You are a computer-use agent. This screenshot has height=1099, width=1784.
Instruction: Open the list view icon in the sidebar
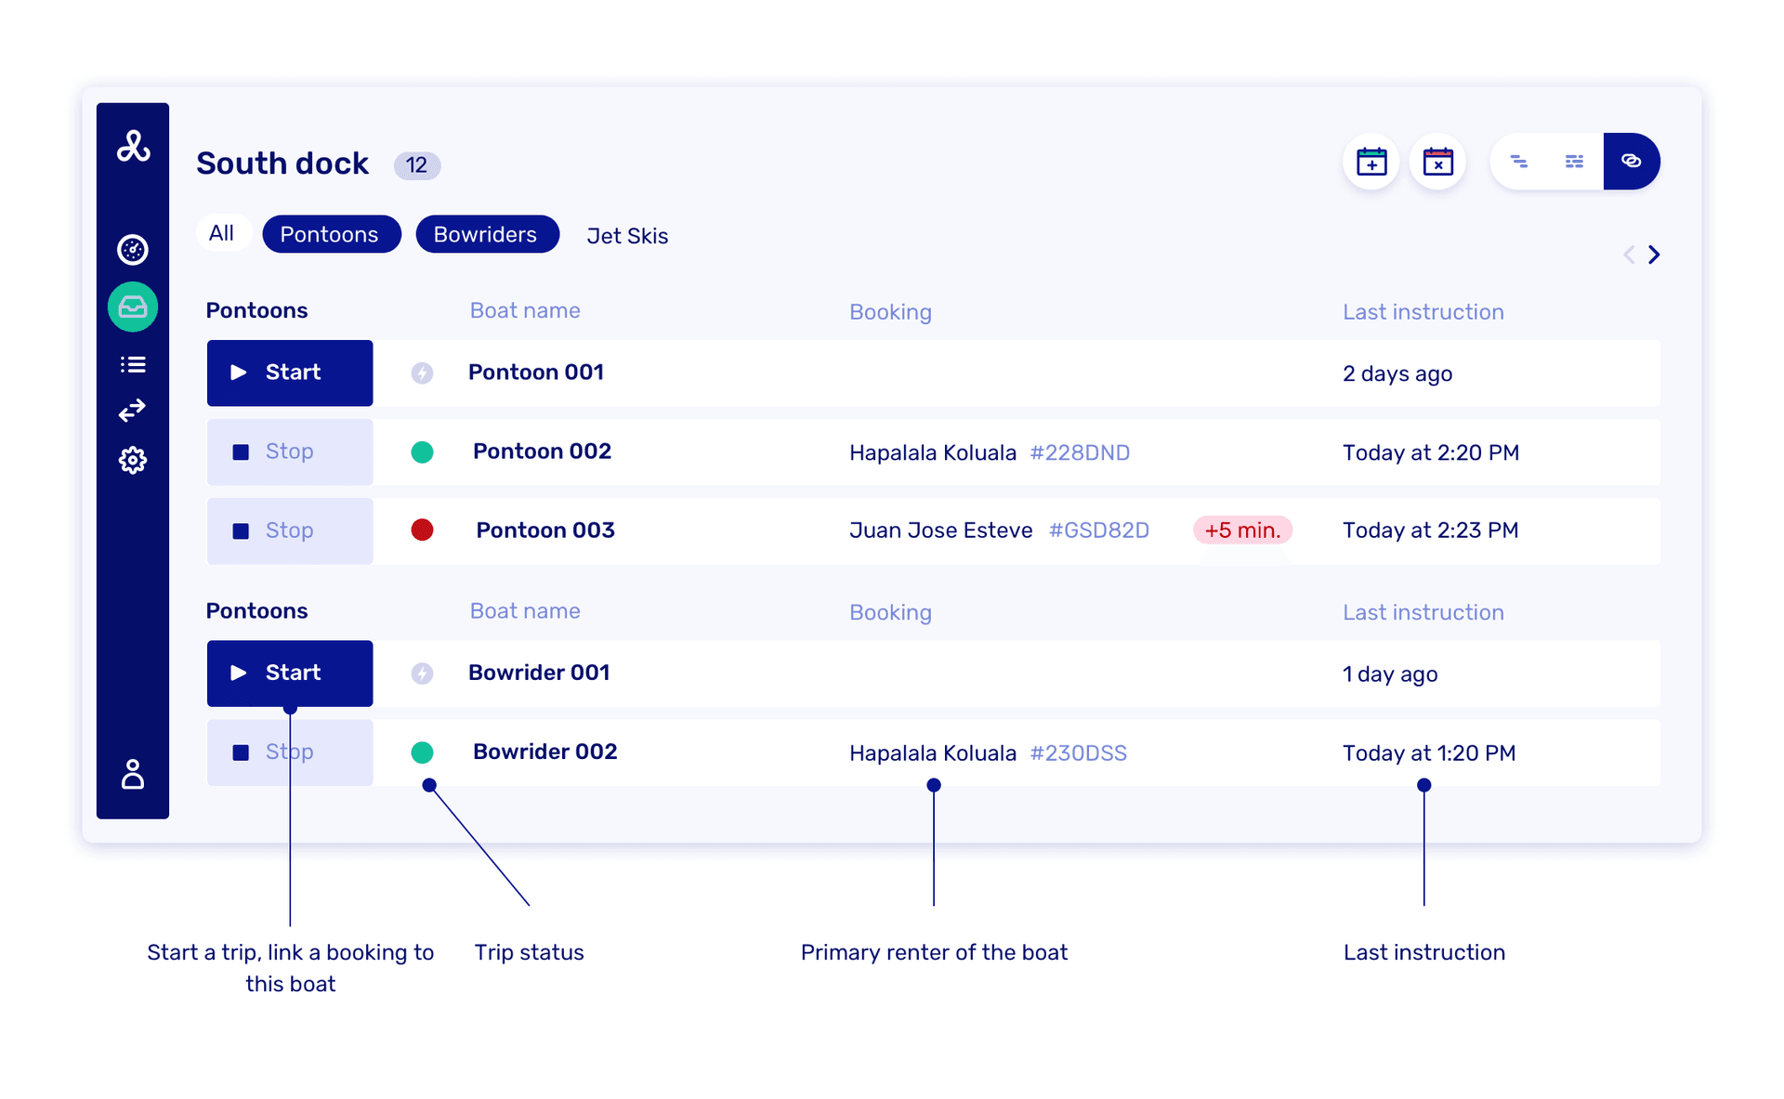pyautogui.click(x=133, y=364)
